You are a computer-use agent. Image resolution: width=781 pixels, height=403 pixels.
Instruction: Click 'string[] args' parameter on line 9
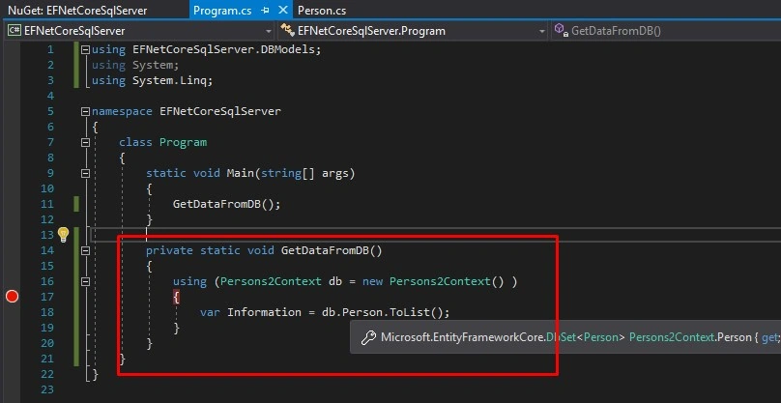tap(304, 173)
